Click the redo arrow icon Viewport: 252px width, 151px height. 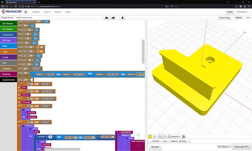113,18
